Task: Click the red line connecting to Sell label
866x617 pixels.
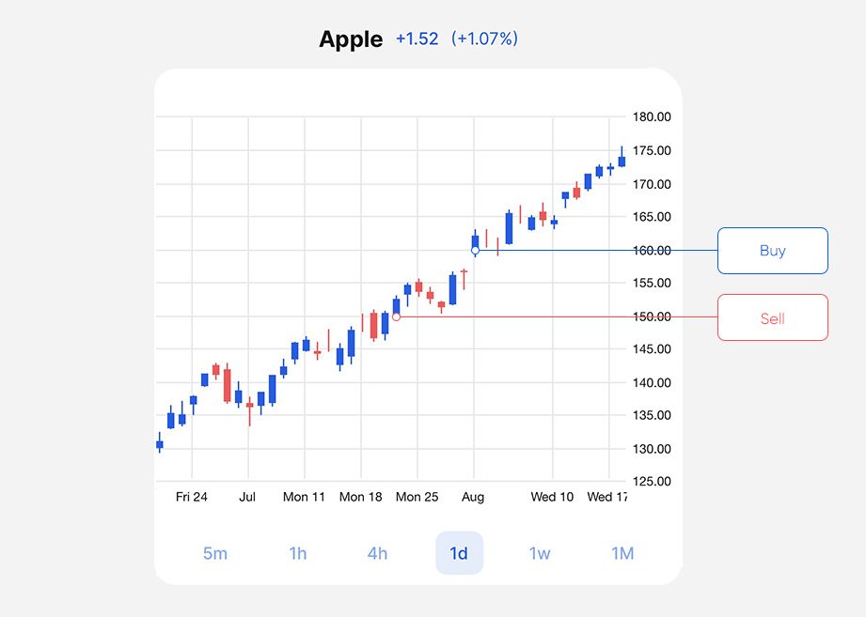Action: click(555, 317)
